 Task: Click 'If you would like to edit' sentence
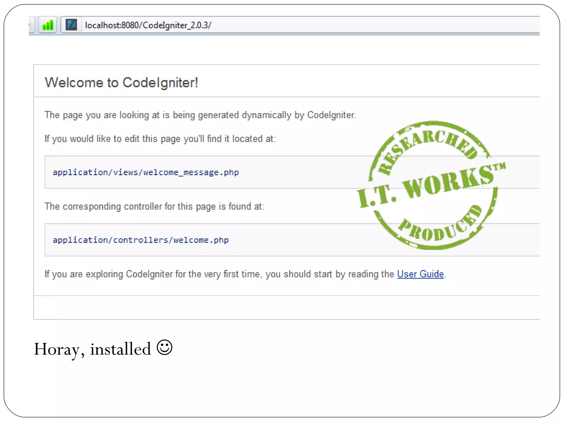click(160, 139)
